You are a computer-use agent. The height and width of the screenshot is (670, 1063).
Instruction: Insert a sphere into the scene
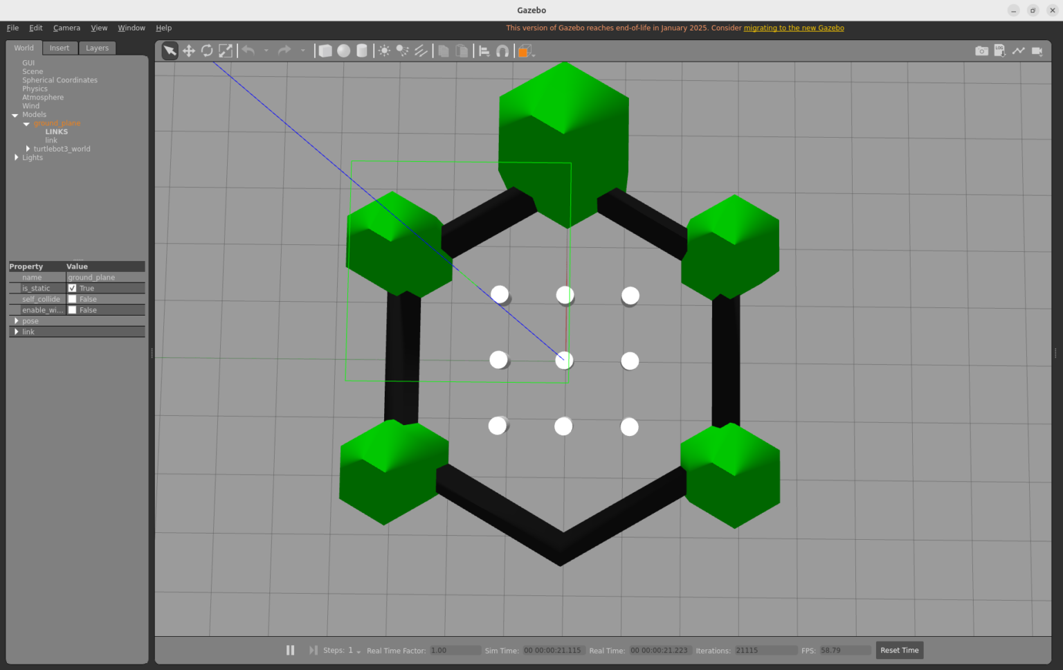click(343, 50)
